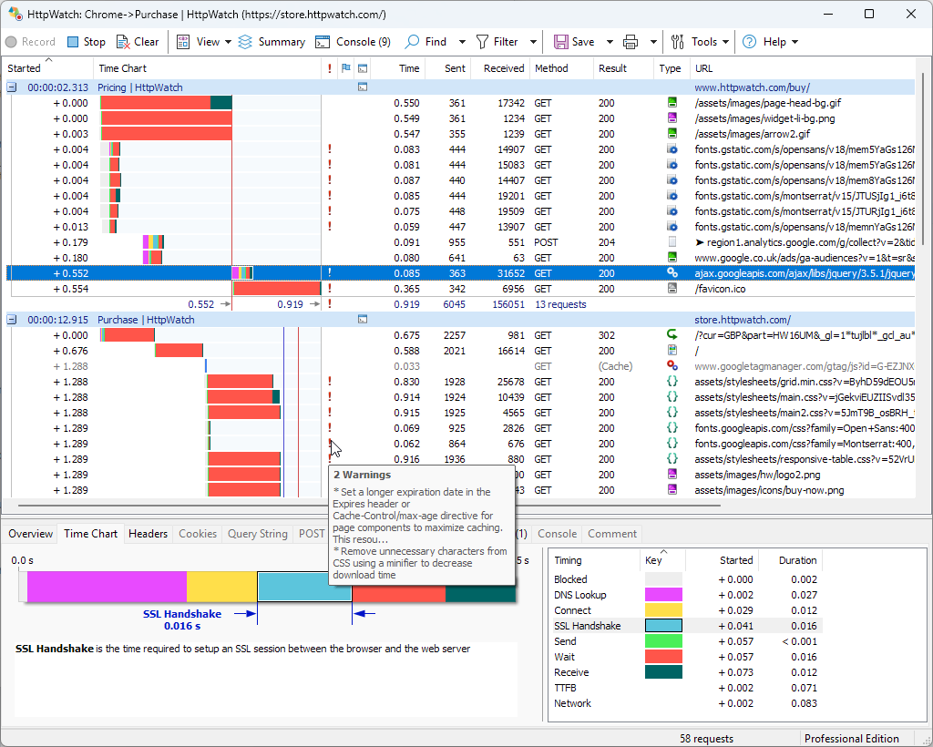Open the Console tab in details pane
The width and height of the screenshot is (933, 747).
(x=557, y=534)
